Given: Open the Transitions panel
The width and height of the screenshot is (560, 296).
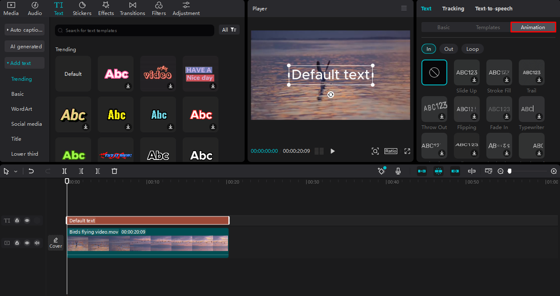Looking at the screenshot, I should [x=132, y=8].
